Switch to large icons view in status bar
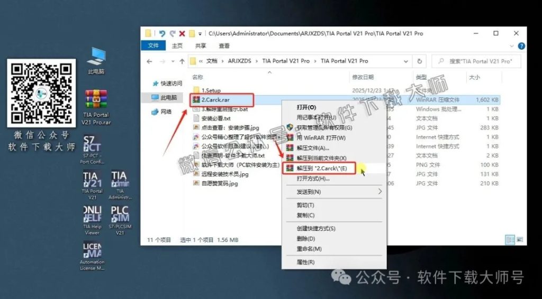 (x=520, y=240)
